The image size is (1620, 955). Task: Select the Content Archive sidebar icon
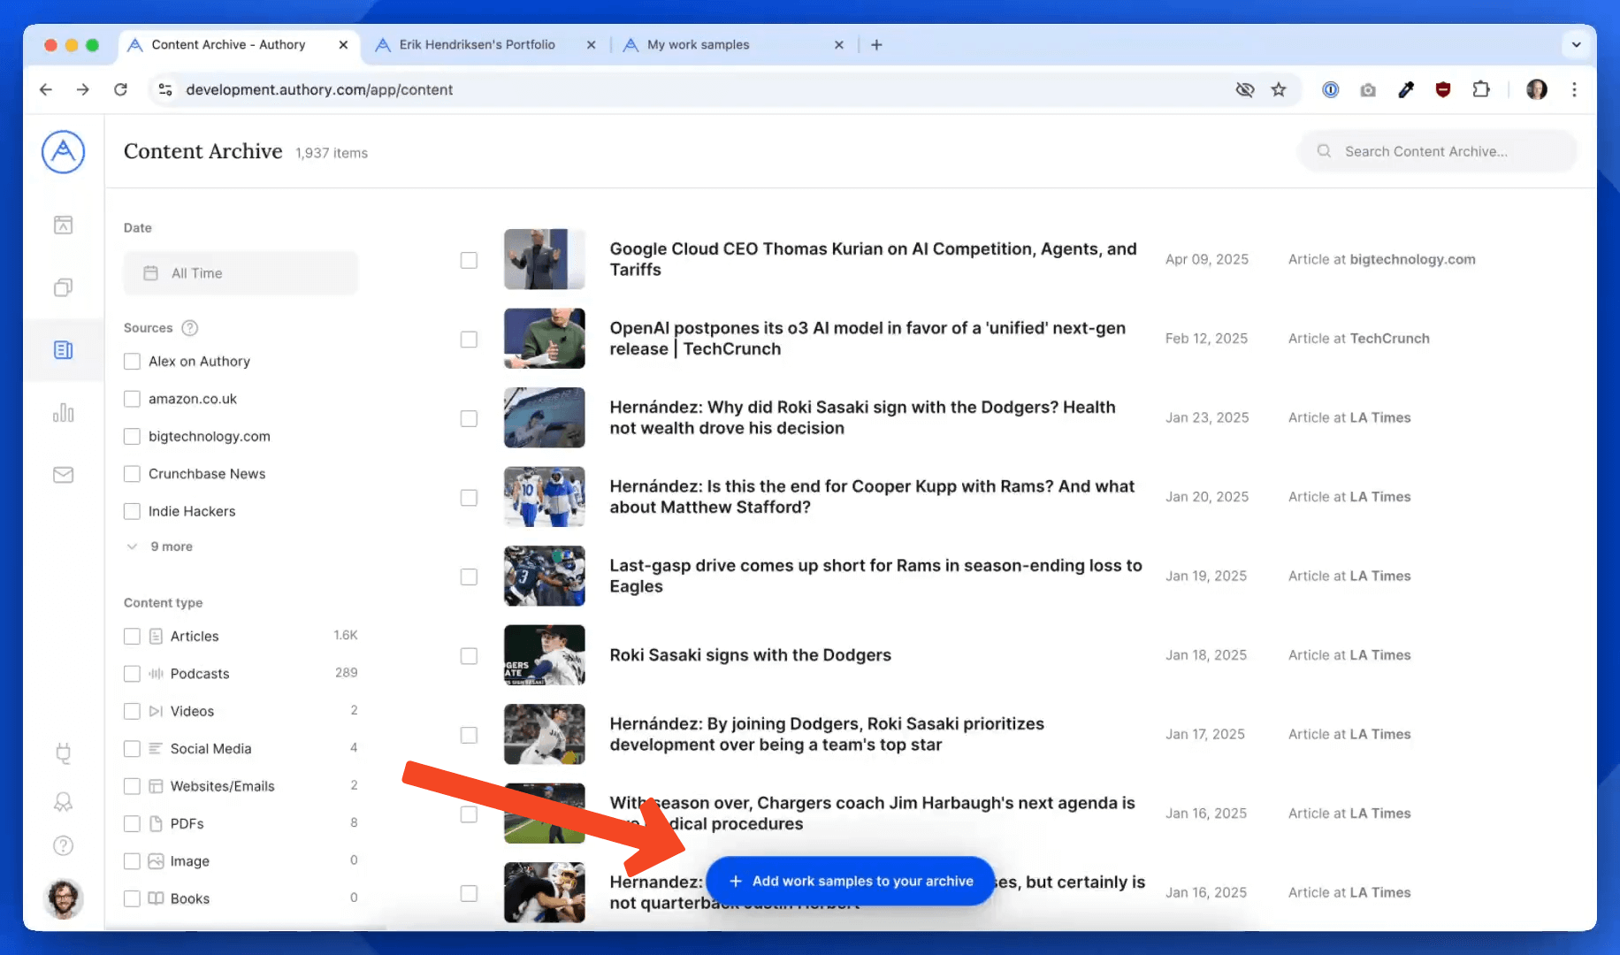(x=63, y=350)
